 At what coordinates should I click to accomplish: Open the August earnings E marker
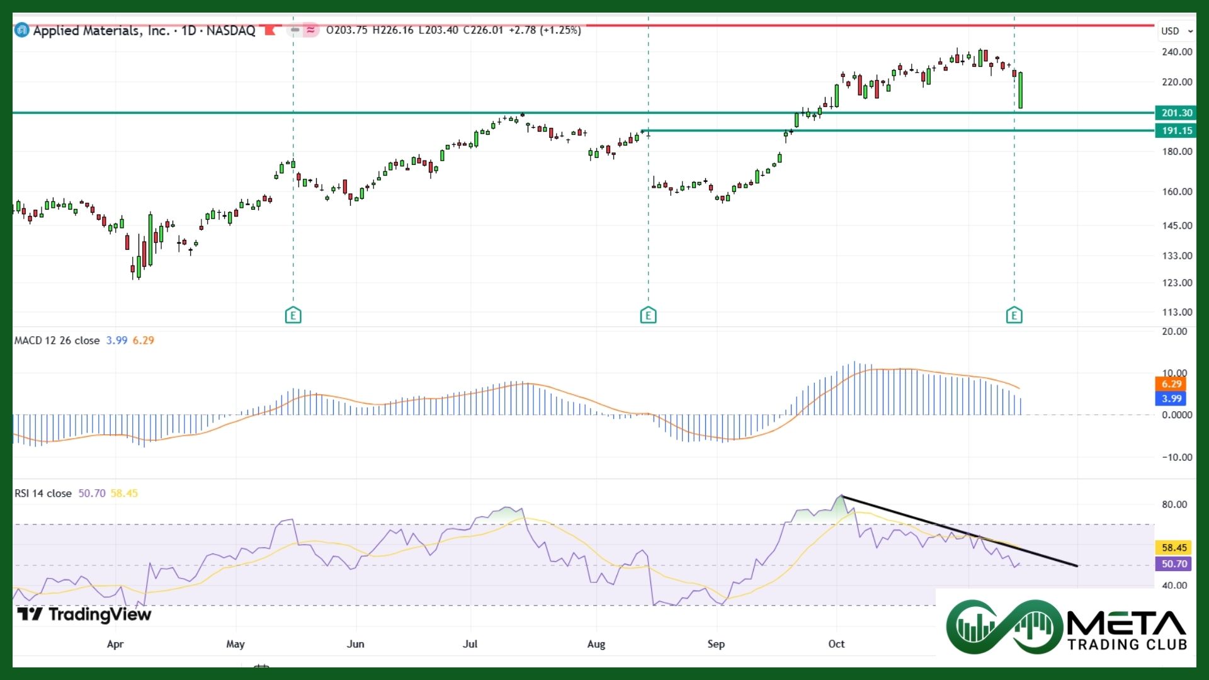coord(648,315)
